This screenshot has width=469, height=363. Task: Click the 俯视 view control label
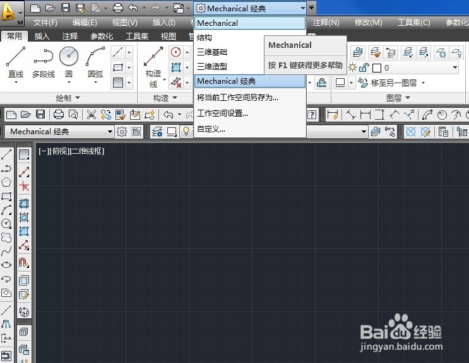[x=59, y=151]
